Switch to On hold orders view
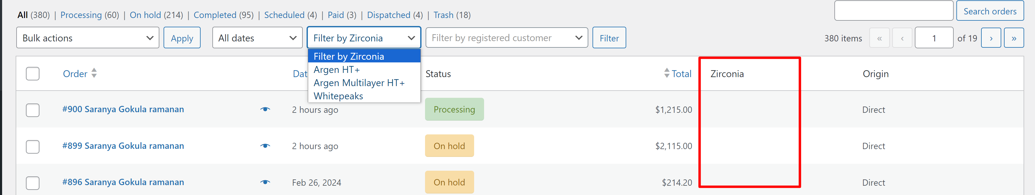 145,15
